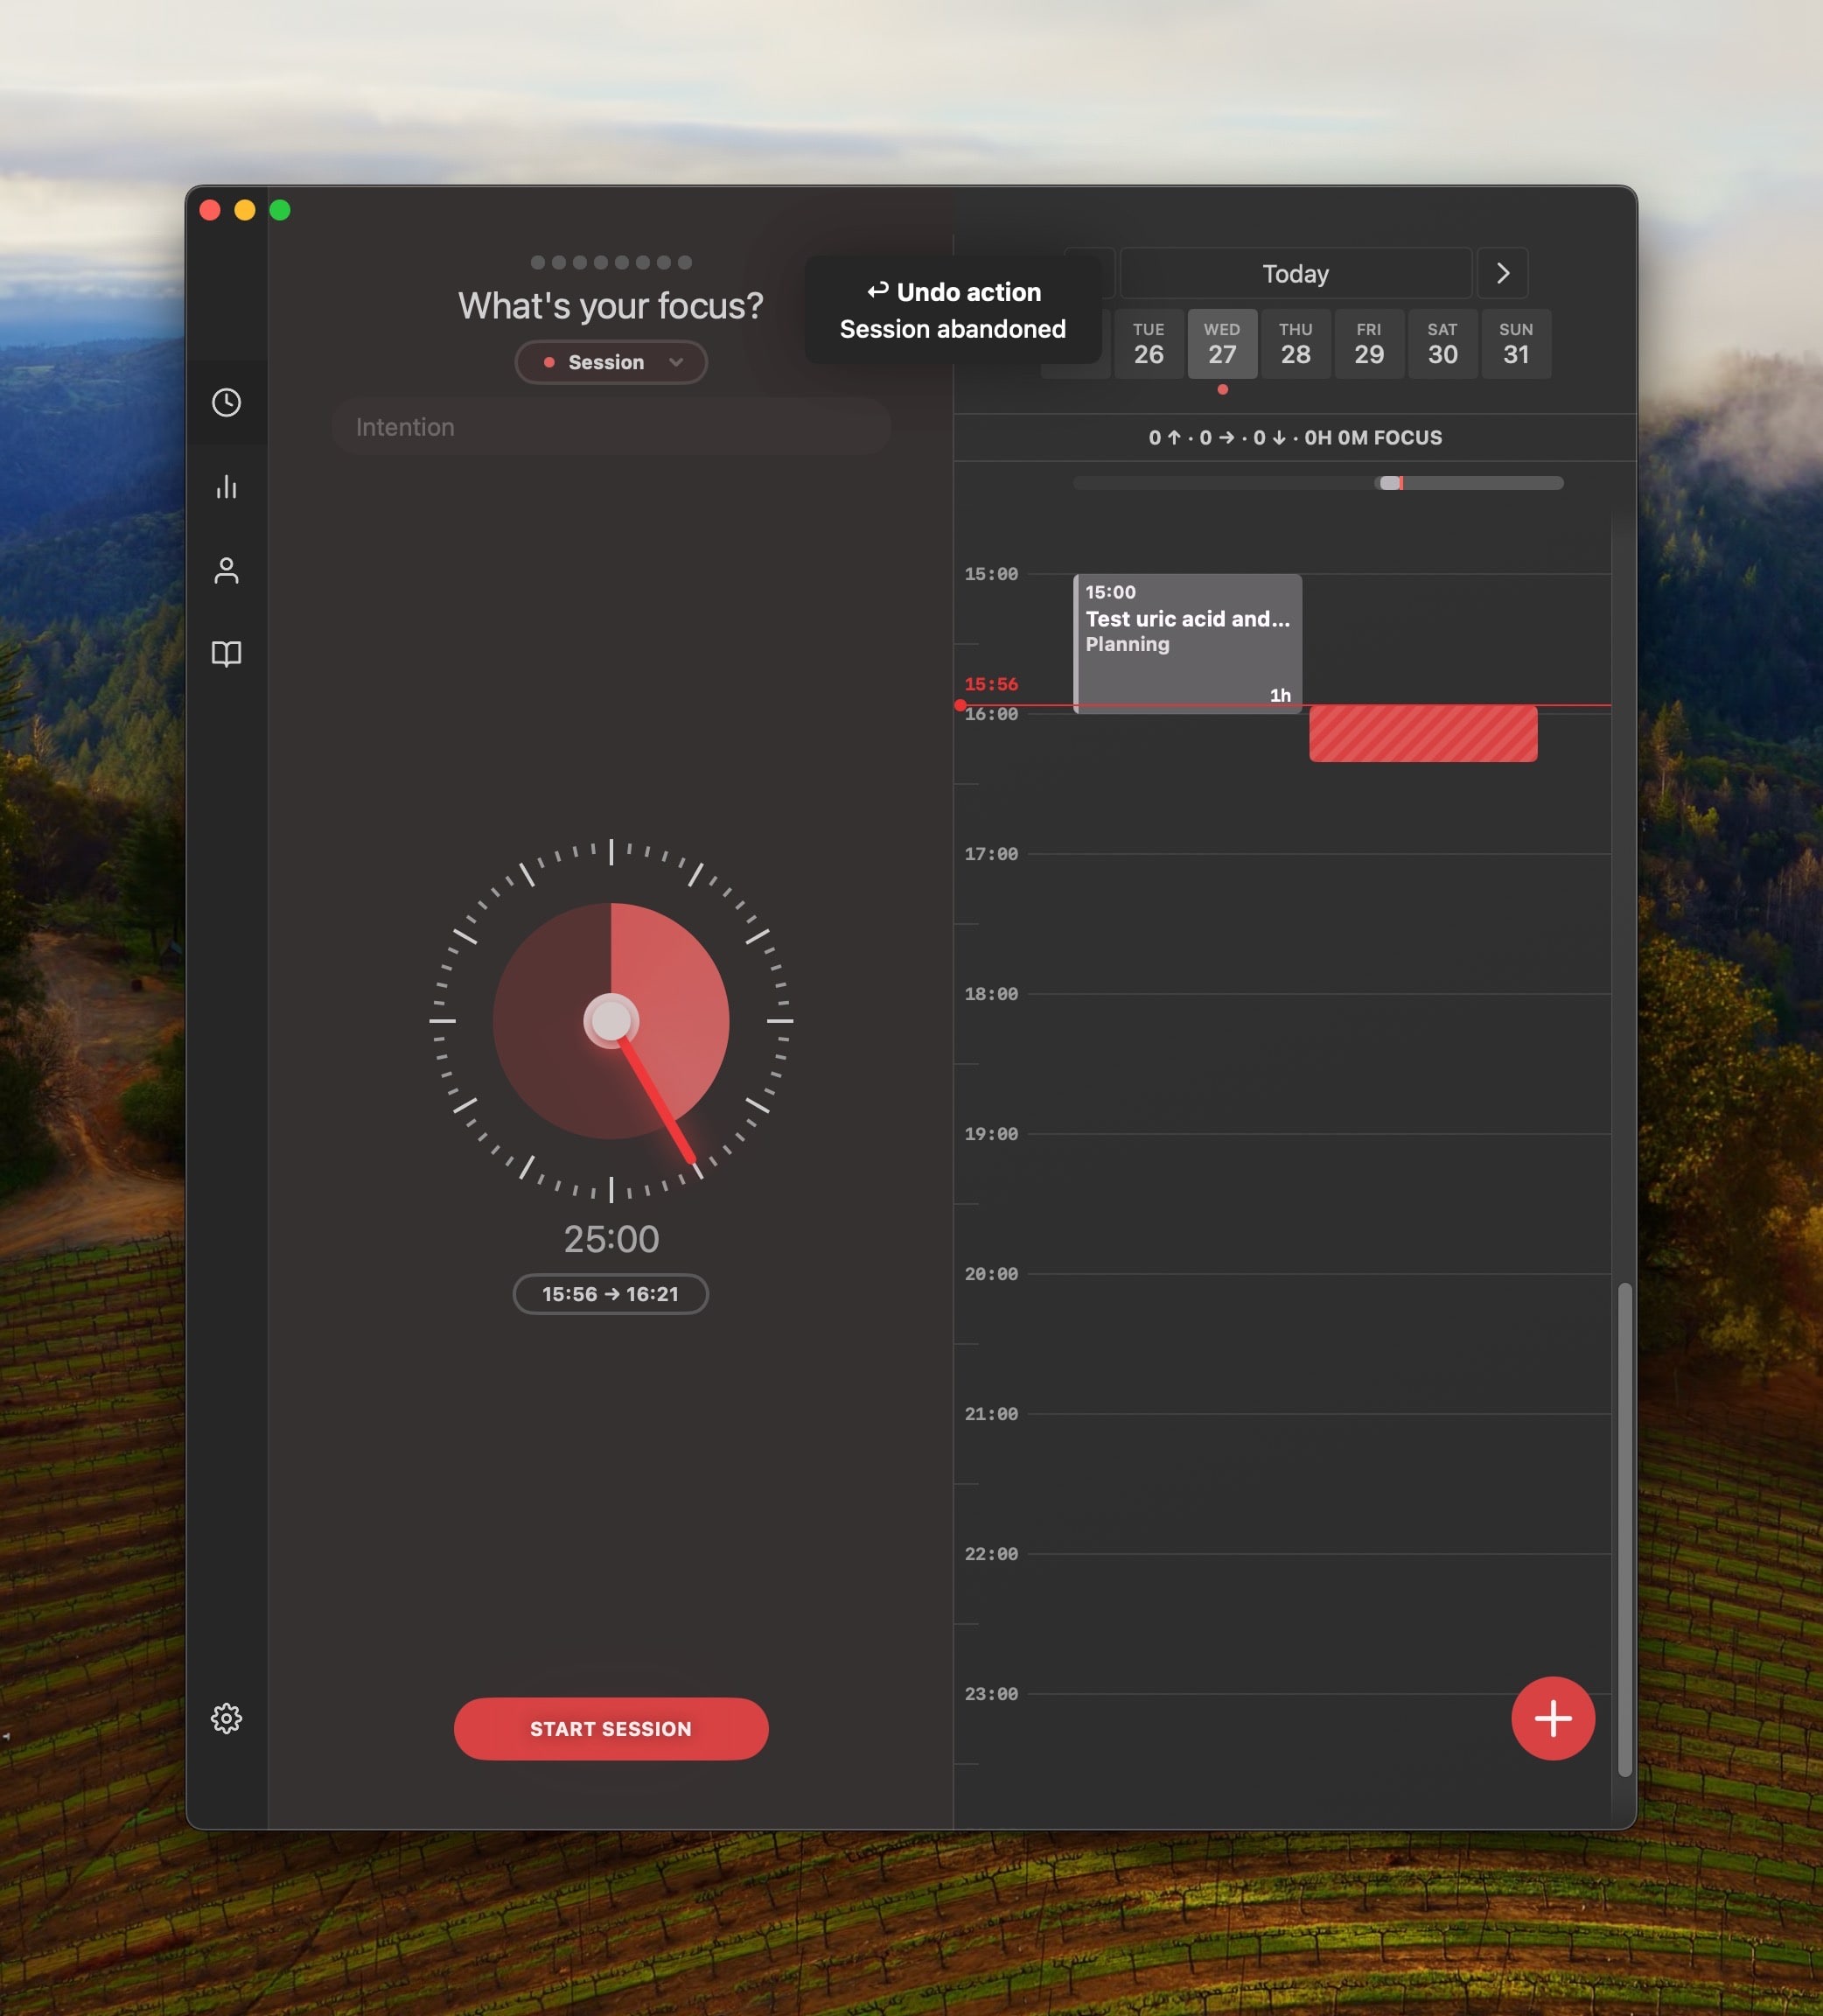The width and height of the screenshot is (1823, 2016).
Task: Toggle the Session label selector
Action: coord(611,361)
